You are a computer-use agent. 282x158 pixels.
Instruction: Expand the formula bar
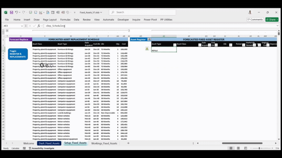(x=277, y=26)
